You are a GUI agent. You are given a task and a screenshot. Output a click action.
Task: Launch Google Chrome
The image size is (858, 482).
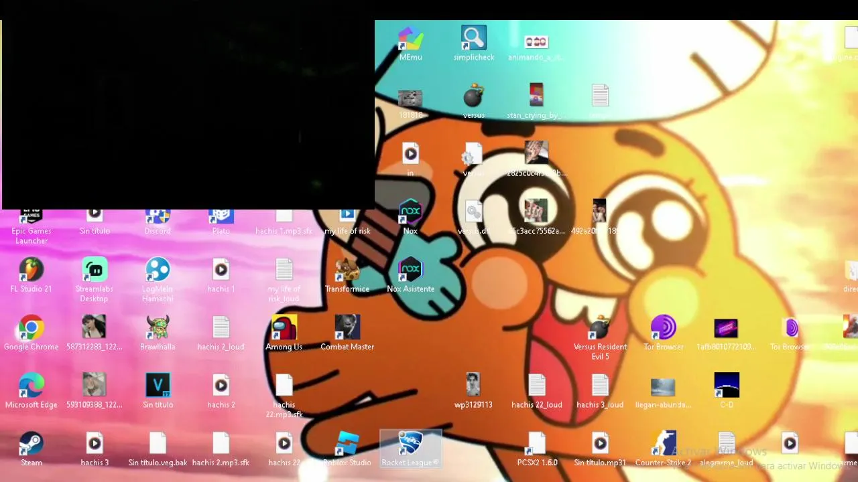click(x=31, y=333)
